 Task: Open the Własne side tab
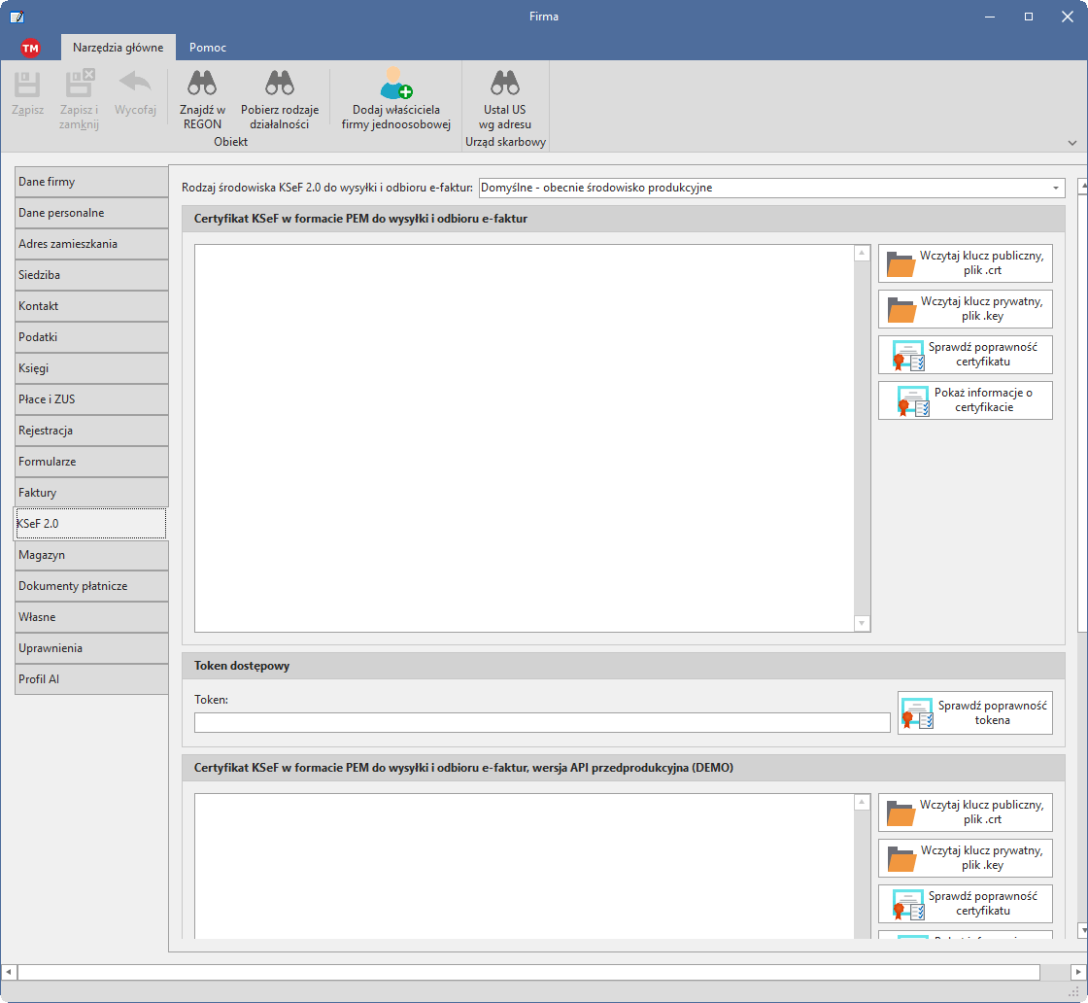pos(91,617)
